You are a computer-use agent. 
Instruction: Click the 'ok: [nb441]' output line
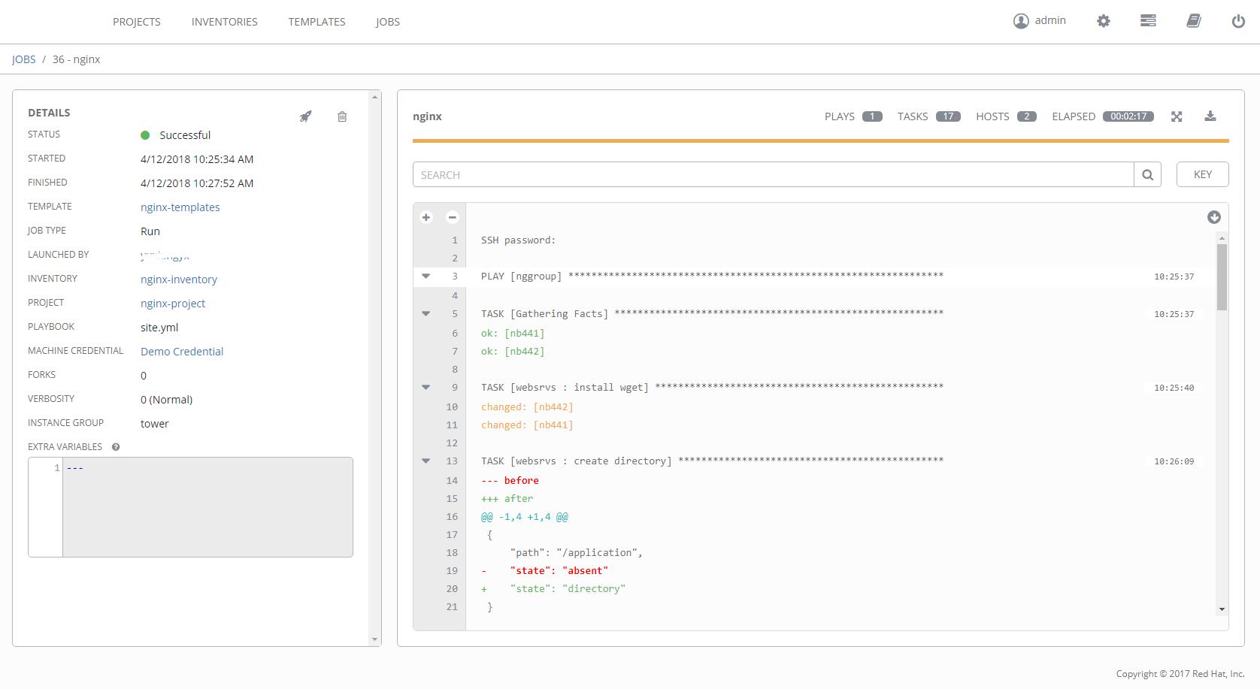(513, 333)
